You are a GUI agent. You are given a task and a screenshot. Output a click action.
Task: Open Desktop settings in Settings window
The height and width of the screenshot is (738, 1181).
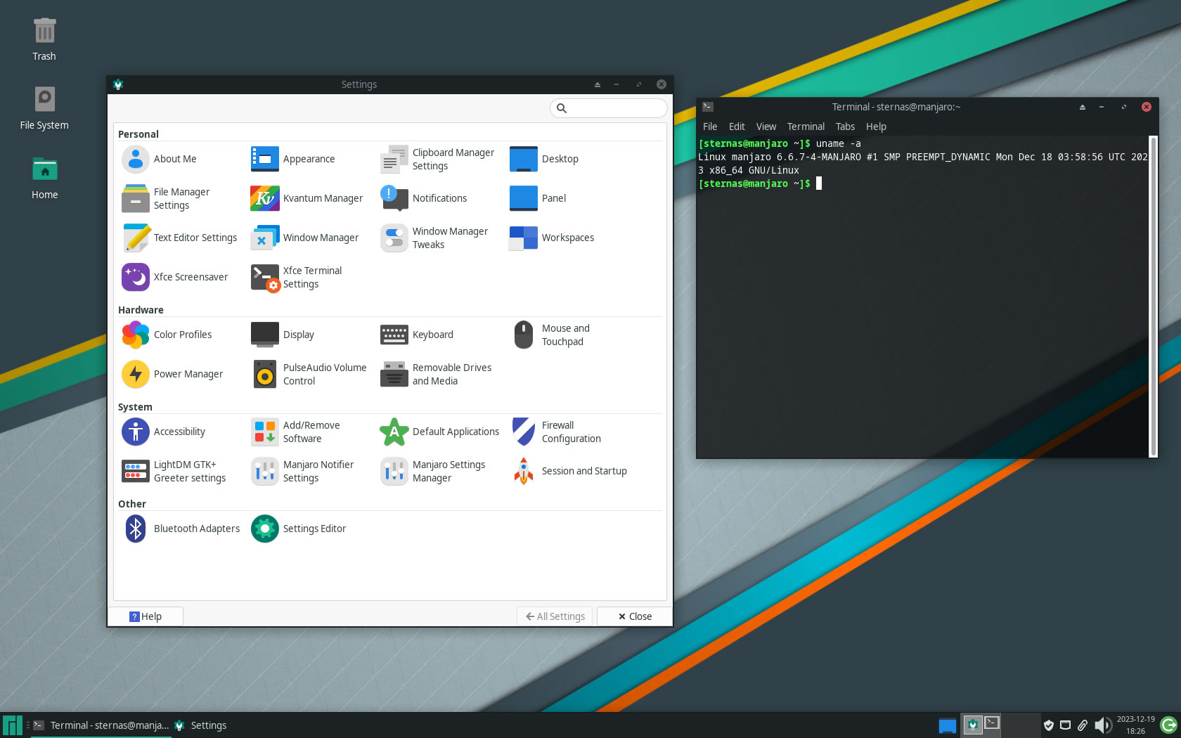point(544,159)
